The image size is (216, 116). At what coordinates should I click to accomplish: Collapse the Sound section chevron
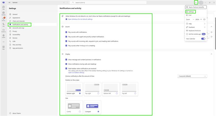(211, 27)
